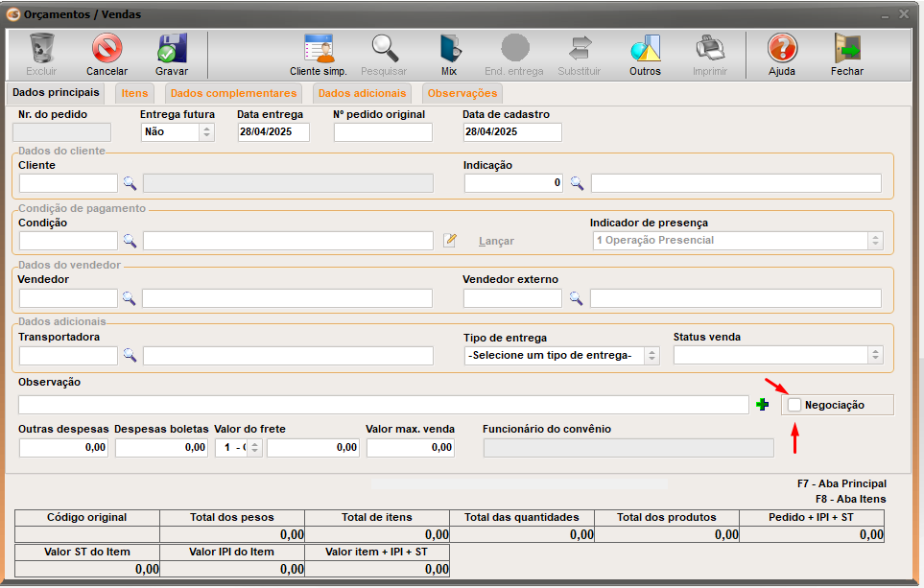The width and height of the screenshot is (924, 588).
Task: Click the pencil edit icon beside Condição
Action: tap(450, 241)
